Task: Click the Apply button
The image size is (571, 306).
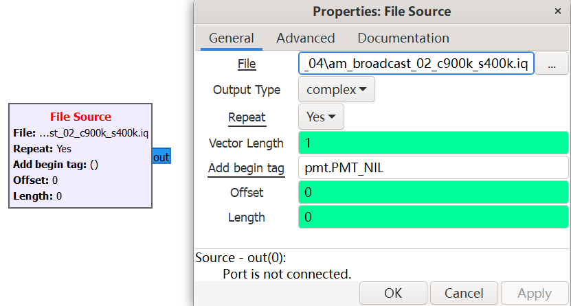Action: pyautogui.click(x=534, y=293)
